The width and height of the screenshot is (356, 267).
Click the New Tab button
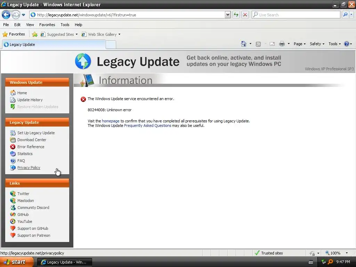(111, 45)
